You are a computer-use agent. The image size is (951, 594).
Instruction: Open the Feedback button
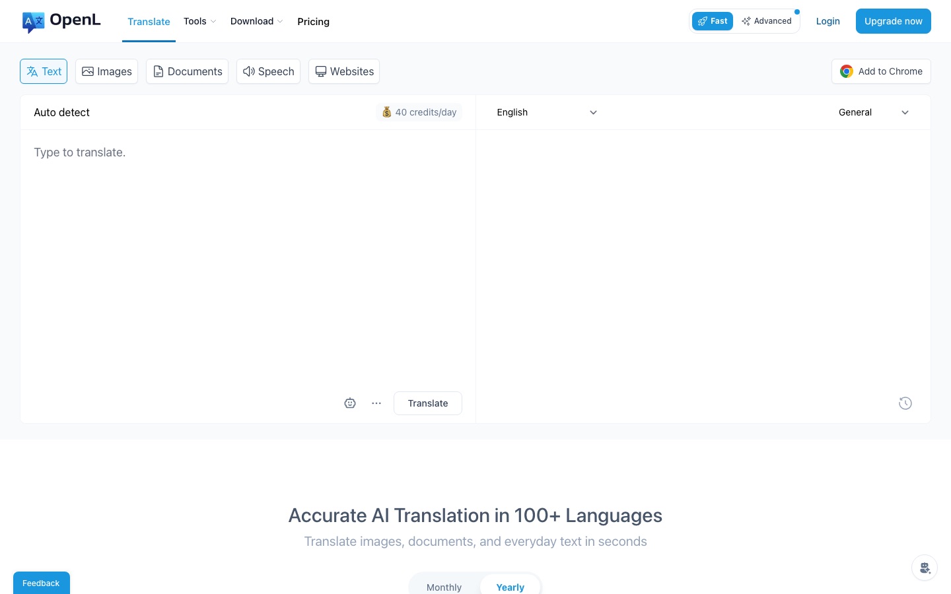[42, 583]
